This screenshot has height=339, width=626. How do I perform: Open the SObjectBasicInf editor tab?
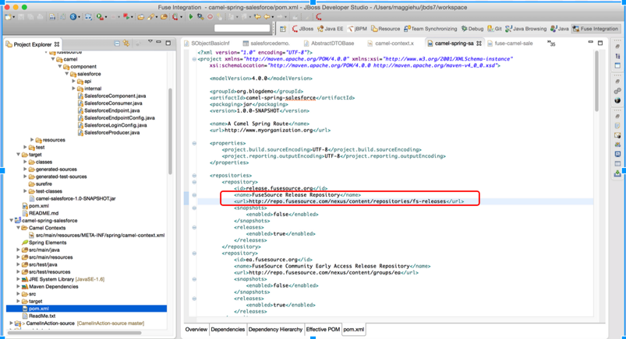(x=207, y=44)
